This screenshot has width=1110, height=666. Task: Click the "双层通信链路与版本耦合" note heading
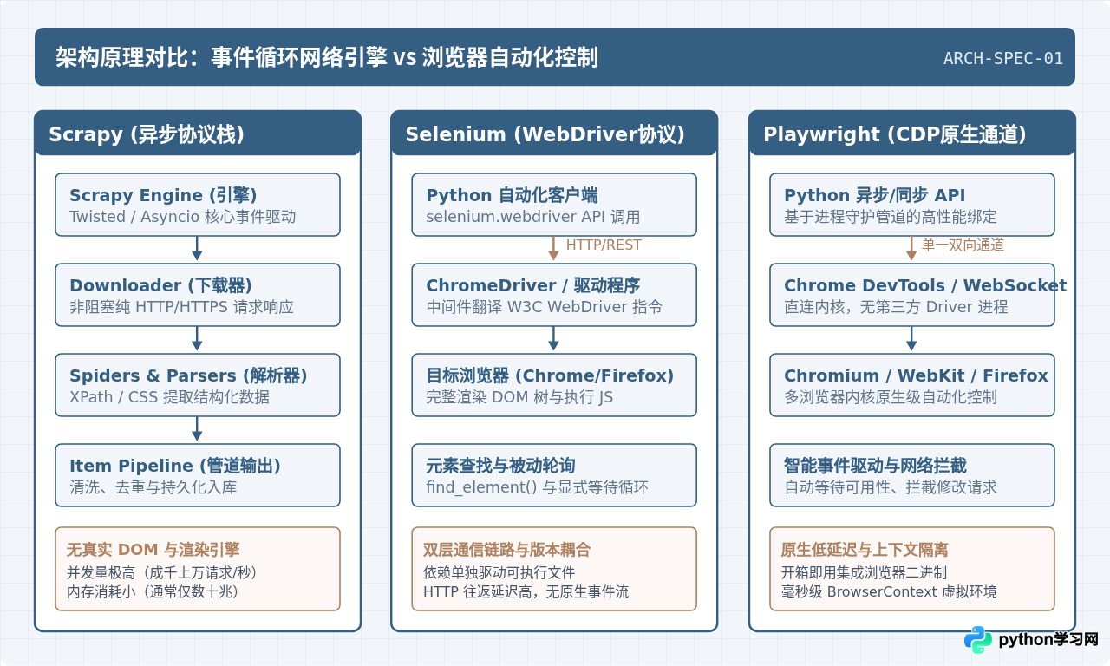tap(507, 550)
